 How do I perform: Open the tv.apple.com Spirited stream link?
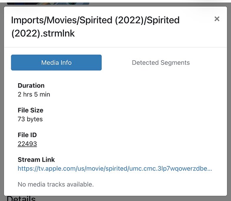115,168
